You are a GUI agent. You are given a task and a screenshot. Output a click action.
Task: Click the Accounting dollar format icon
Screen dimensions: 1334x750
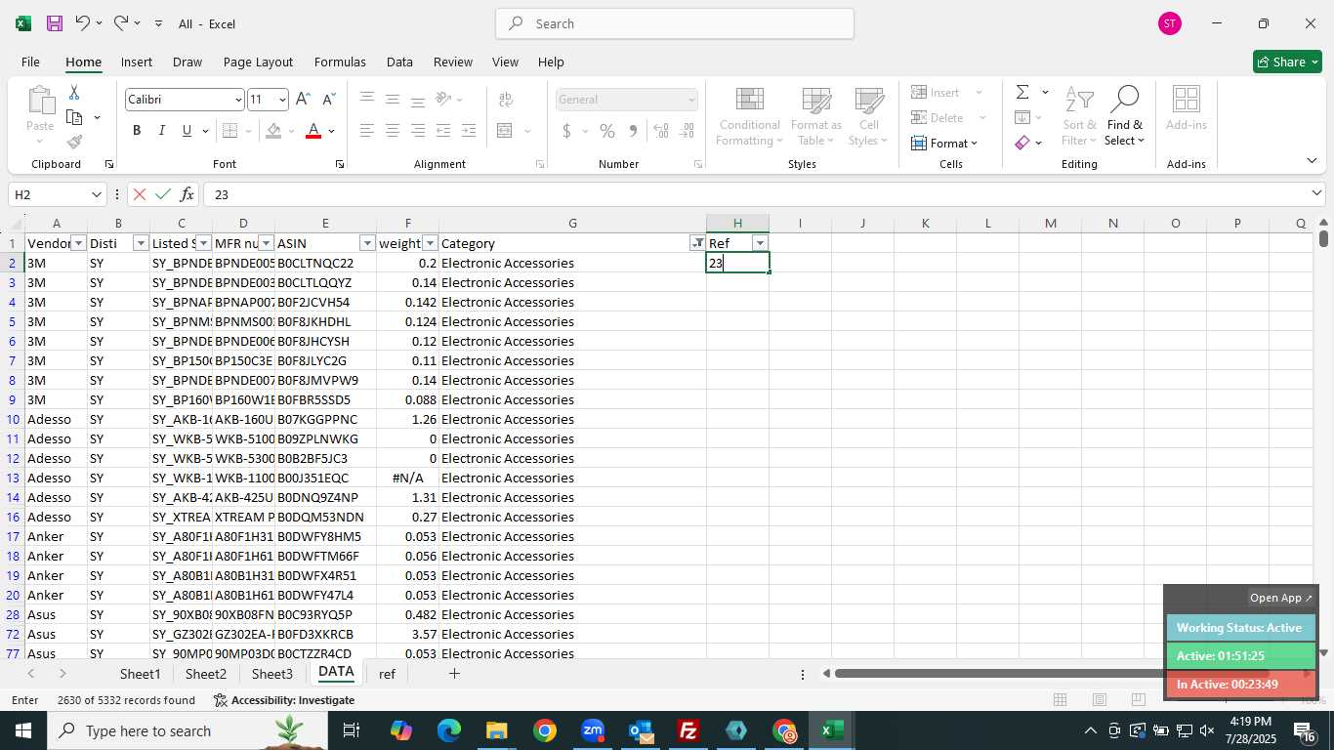tap(566, 131)
